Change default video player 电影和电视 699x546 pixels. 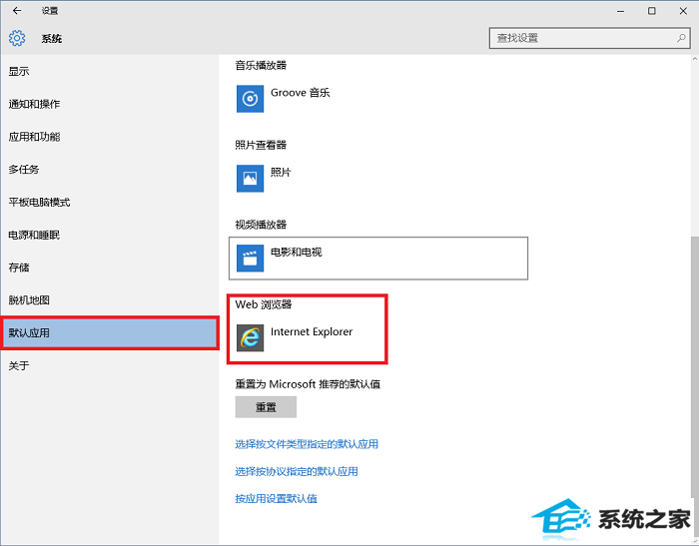378,259
